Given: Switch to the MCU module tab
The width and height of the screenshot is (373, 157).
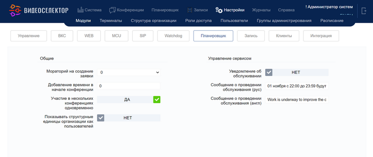Looking at the screenshot, I should (116, 36).
